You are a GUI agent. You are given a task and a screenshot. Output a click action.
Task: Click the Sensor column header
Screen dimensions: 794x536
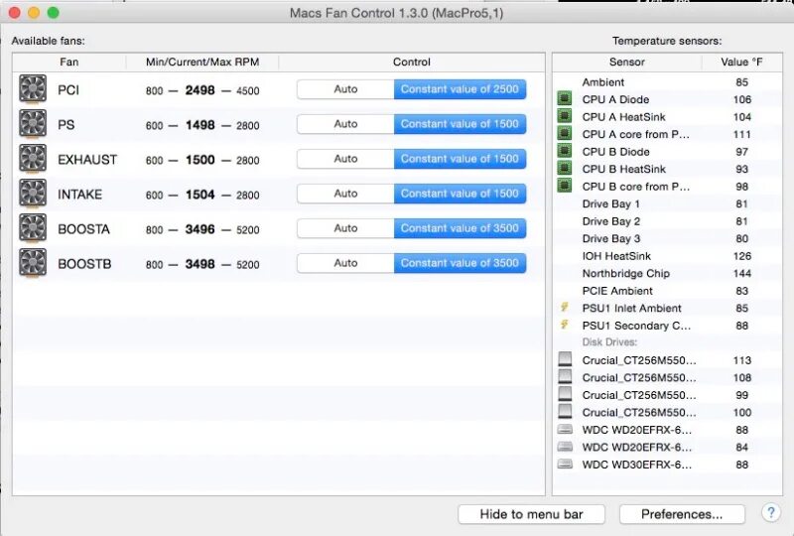[x=627, y=62]
